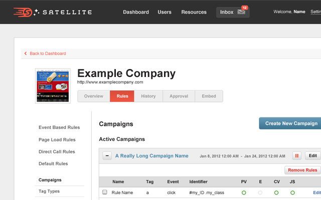Click the Event column header
Screen dimensions: 321x200
(173, 181)
